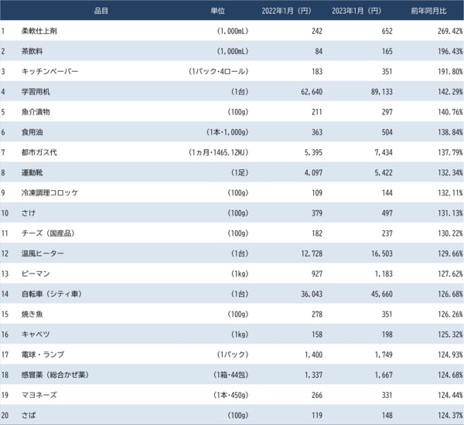
Task: Click the 142.29% ratio value
Action: click(450, 92)
